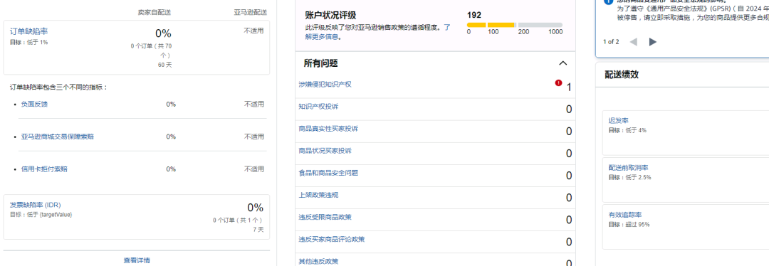
Task: Click the account health rating progress bar
Action: [515, 24]
